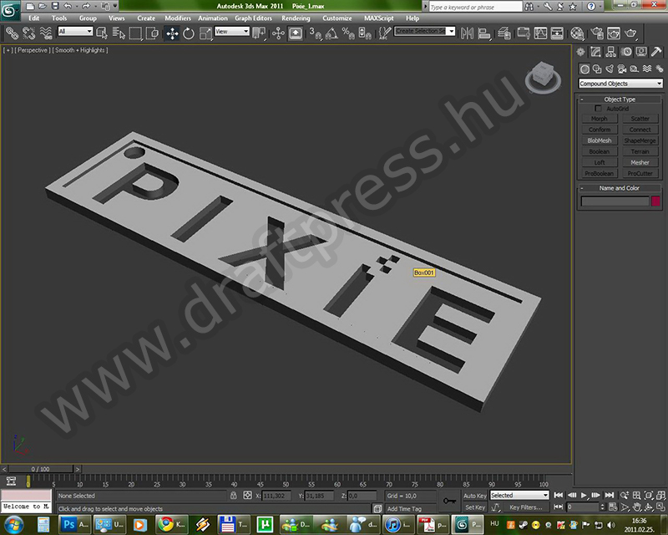Switch to the Modify command panel tab

[595, 52]
